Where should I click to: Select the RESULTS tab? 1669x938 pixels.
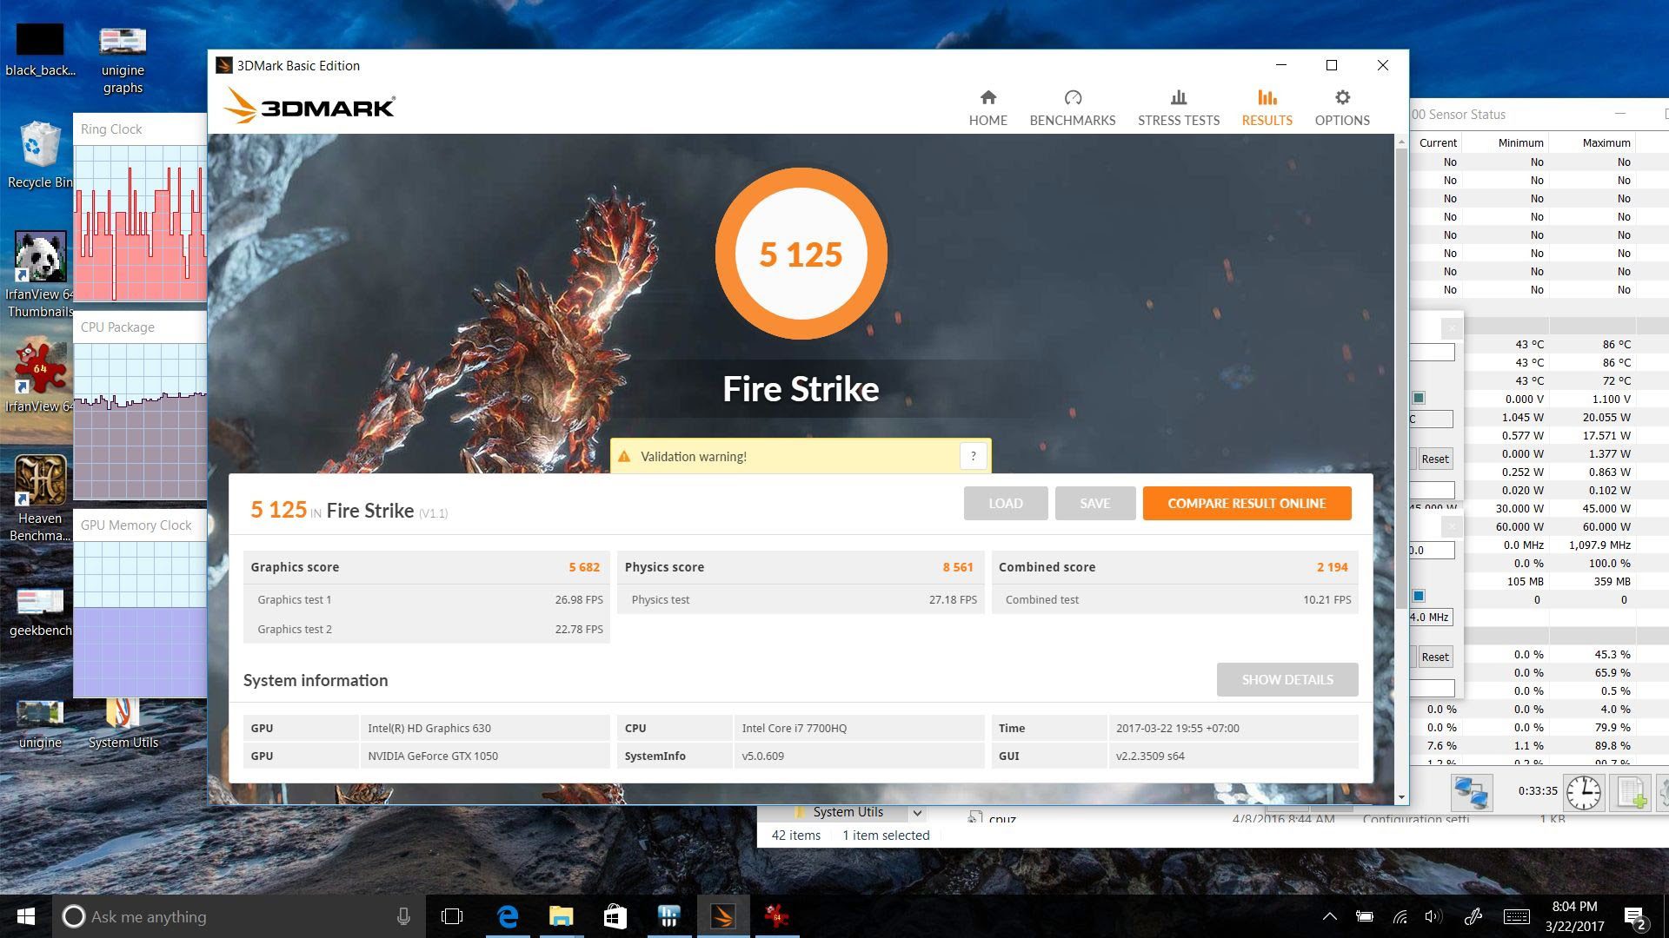coord(1267,108)
